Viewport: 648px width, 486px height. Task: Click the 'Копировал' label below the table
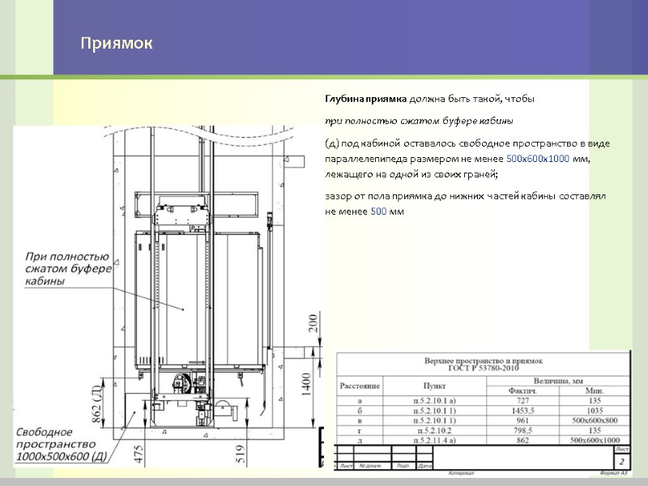click(x=461, y=473)
